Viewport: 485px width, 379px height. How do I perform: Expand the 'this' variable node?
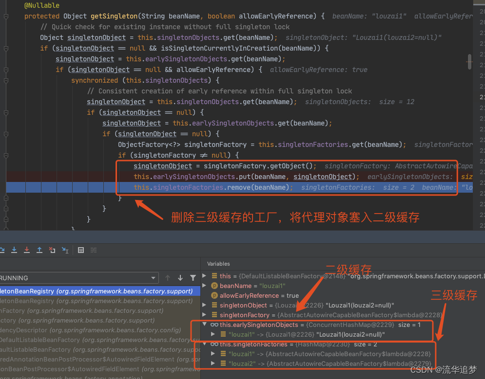click(x=204, y=275)
